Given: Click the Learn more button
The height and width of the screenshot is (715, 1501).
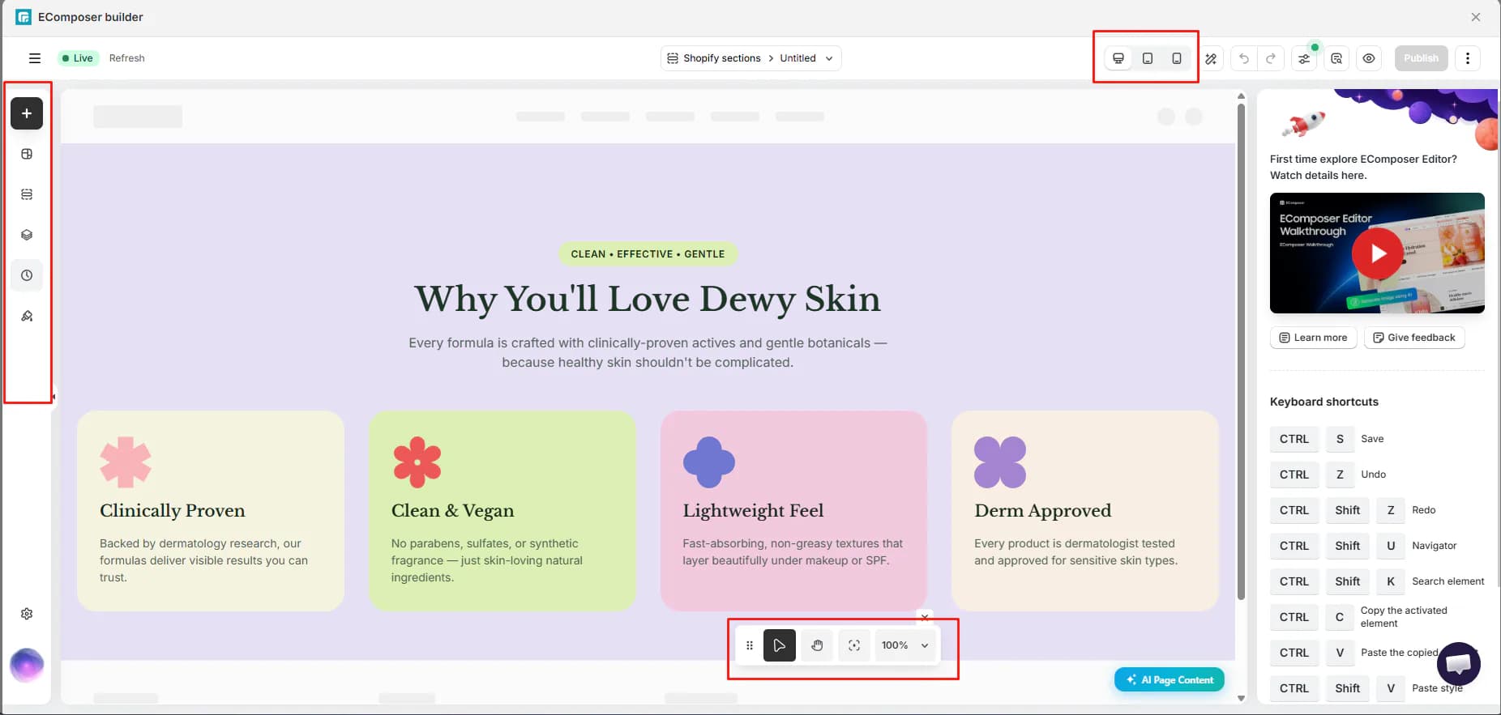Looking at the screenshot, I should [x=1313, y=338].
